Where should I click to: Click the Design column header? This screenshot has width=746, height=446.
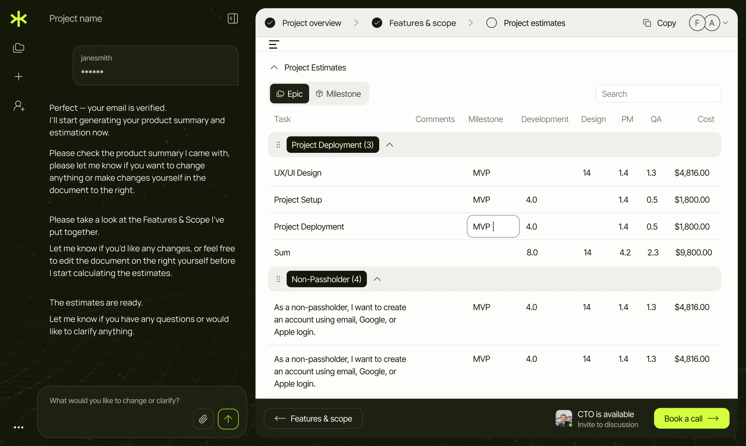click(x=593, y=119)
